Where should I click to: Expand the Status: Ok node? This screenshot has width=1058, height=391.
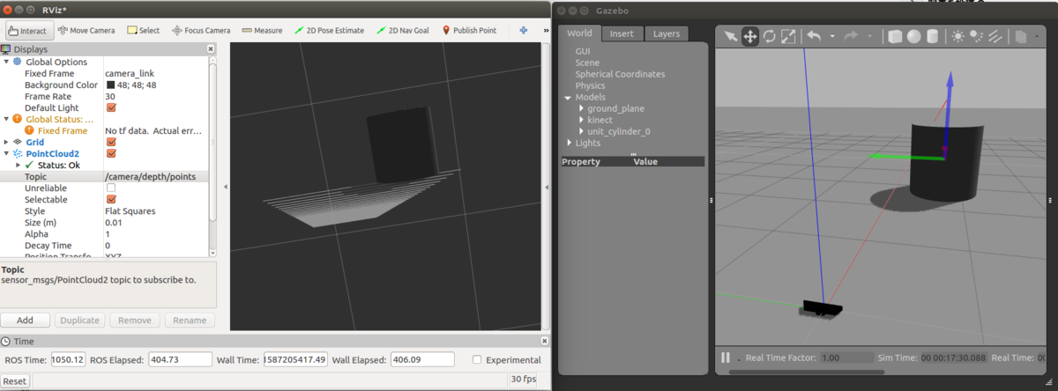click(19, 165)
